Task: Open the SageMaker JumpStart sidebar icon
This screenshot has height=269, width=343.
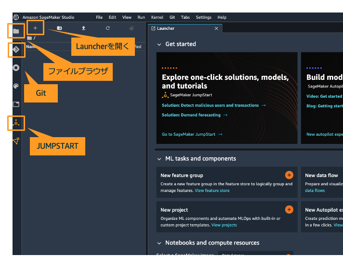Action: point(16,123)
